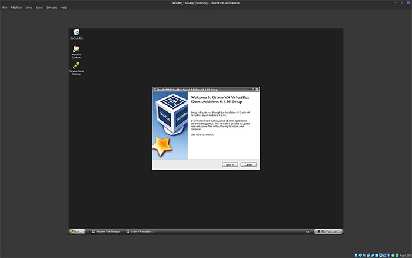This screenshot has height=258, width=412.
Task: Select Oracle VM VirtualBox taskbar button
Action: 141,231
